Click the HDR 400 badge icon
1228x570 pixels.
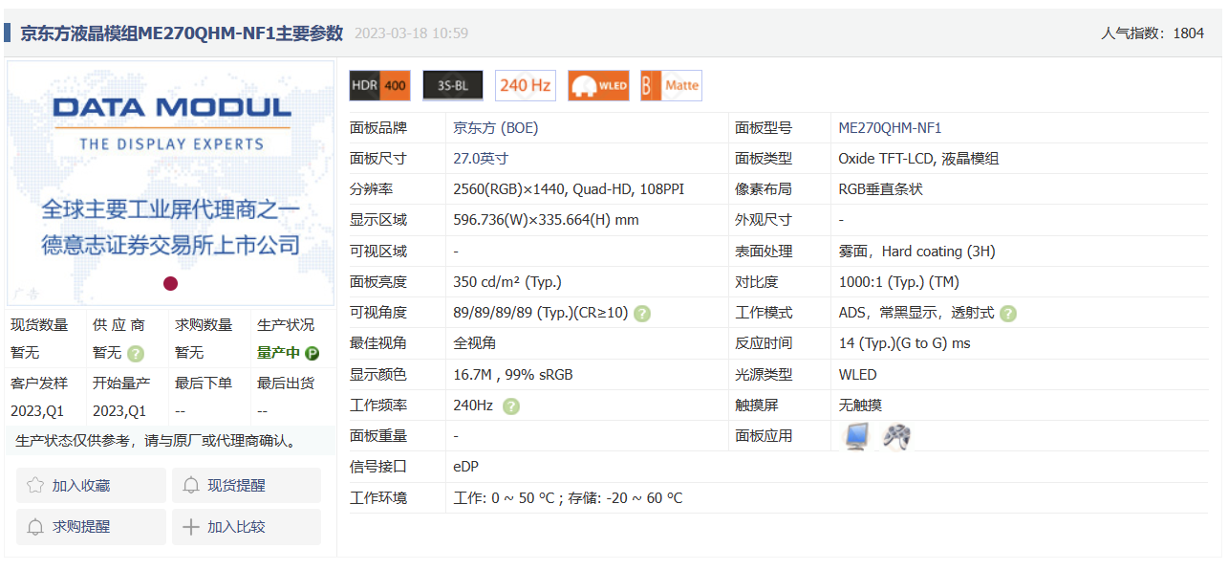[x=380, y=85]
